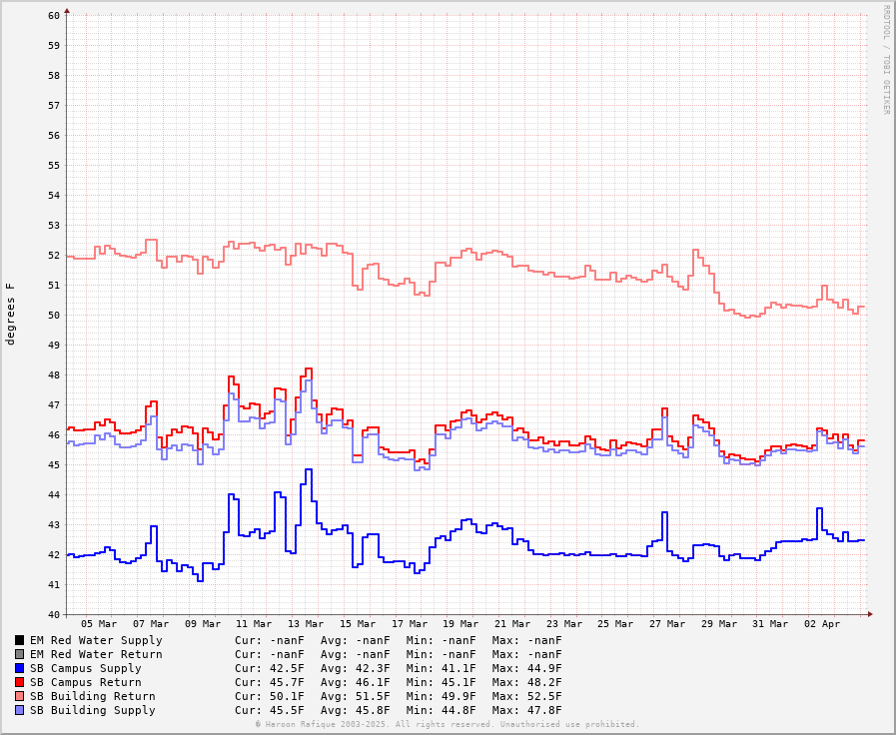The height and width of the screenshot is (735, 896).
Task: Click the light-blue SB Building Supply swatch
Action: 19,710
